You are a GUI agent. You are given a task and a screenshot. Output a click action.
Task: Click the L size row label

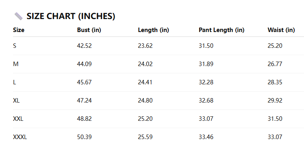pyautogui.click(x=15, y=82)
